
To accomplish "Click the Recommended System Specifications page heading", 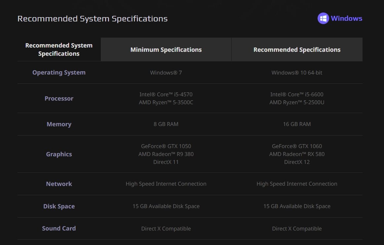I will 93,18.
